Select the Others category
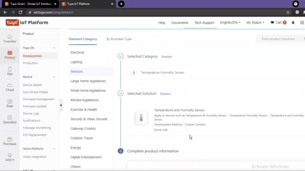The width and height of the screenshot is (305, 171). tap(75, 167)
